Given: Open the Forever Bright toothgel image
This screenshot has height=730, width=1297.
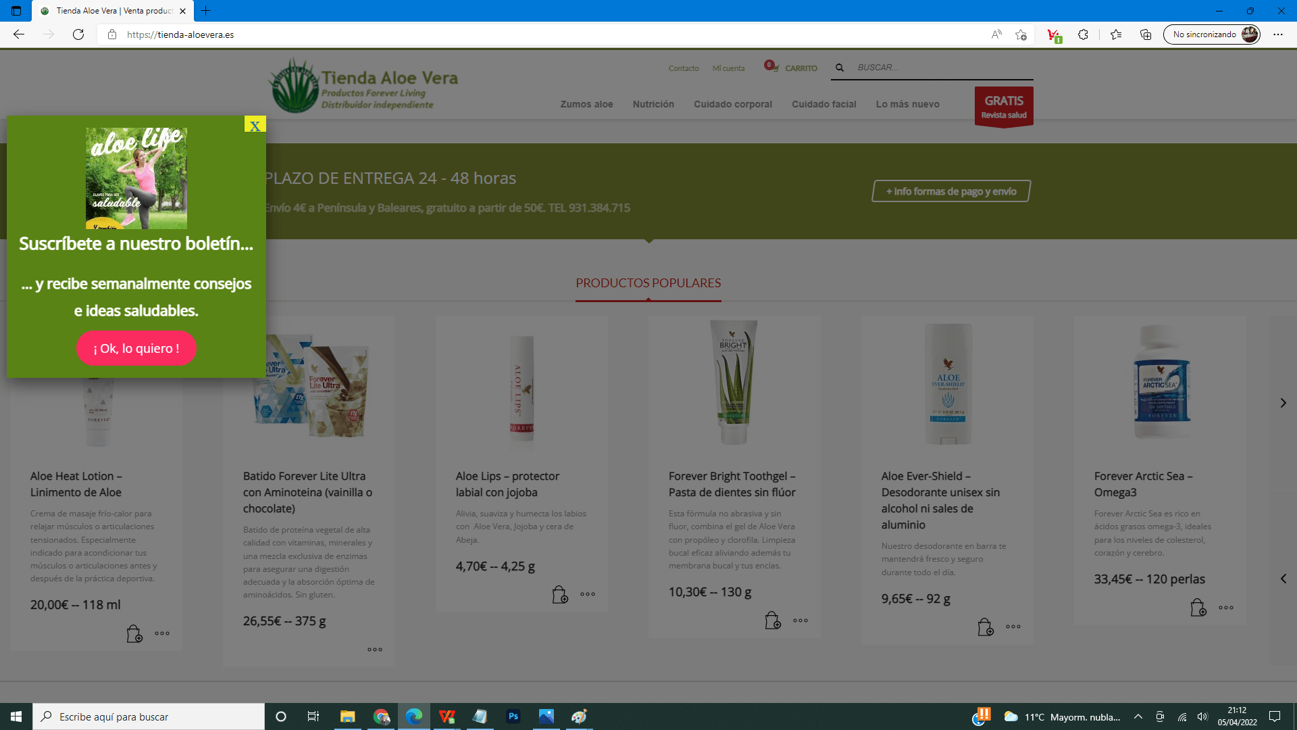Looking at the screenshot, I should [734, 383].
